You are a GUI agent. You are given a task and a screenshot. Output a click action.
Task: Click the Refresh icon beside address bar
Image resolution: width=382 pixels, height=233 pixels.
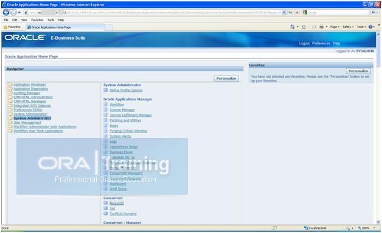(290, 12)
